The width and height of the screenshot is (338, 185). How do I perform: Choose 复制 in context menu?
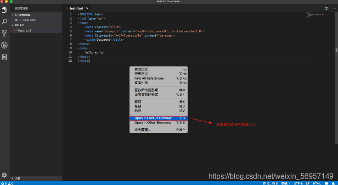coord(158,106)
